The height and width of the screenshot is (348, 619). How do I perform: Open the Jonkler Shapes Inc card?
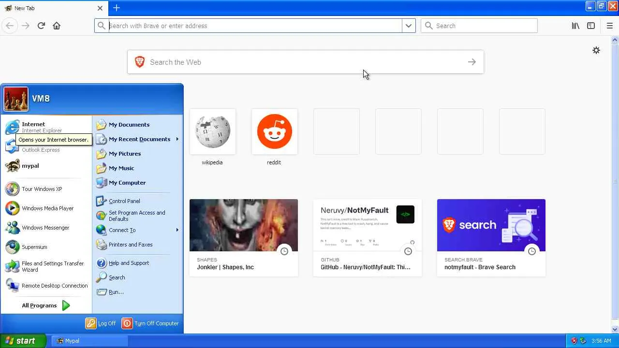tap(244, 238)
